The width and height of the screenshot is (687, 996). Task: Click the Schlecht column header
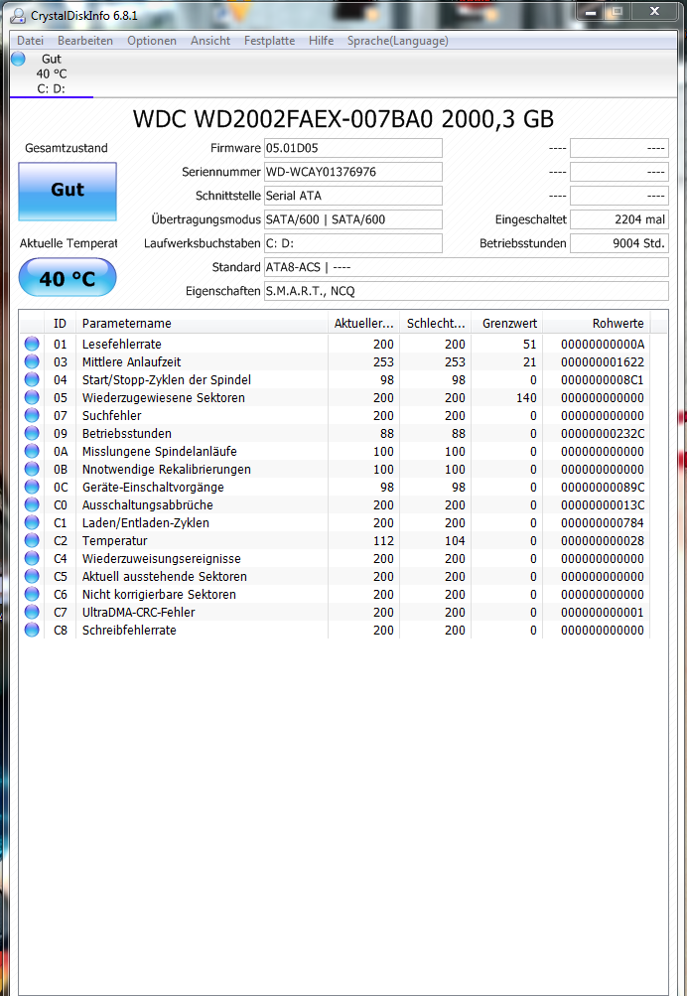(436, 324)
